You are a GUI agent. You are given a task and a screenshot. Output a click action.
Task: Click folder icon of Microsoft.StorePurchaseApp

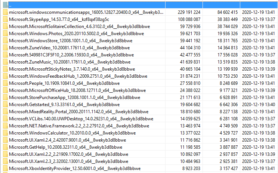5,97
